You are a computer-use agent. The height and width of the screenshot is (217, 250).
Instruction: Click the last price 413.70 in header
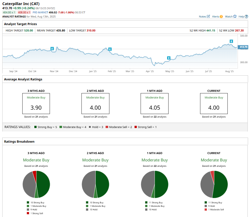[x=7, y=8]
